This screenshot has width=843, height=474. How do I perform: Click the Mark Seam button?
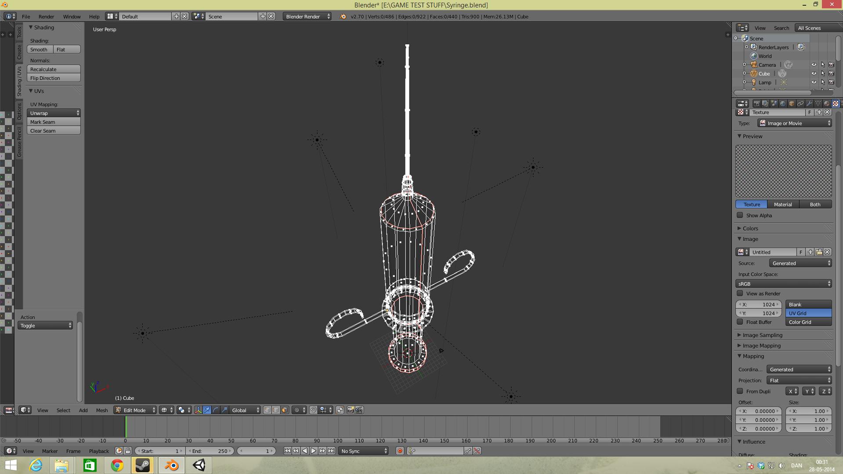click(x=54, y=122)
